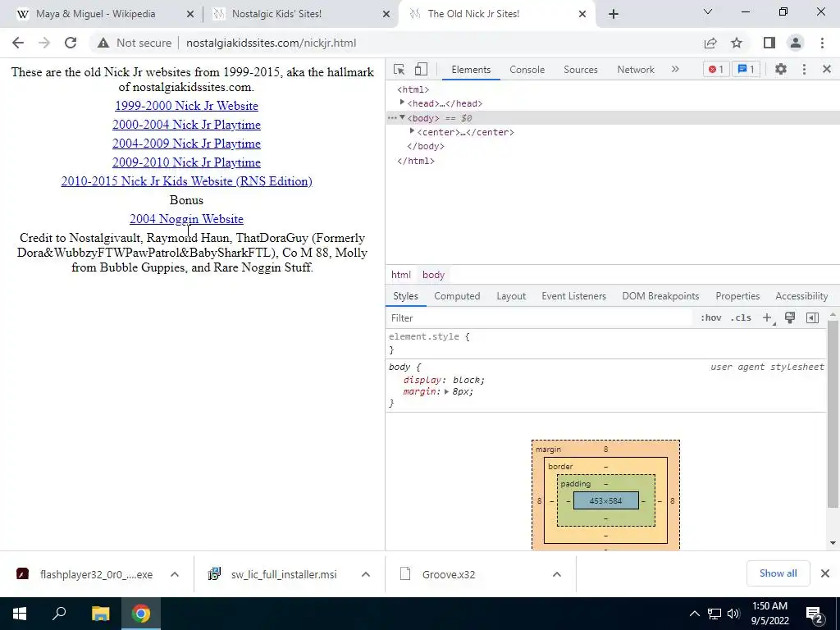Screen dimensions: 840x630
Task: Open flashplayer32 download options chevron
Action: click(x=175, y=574)
